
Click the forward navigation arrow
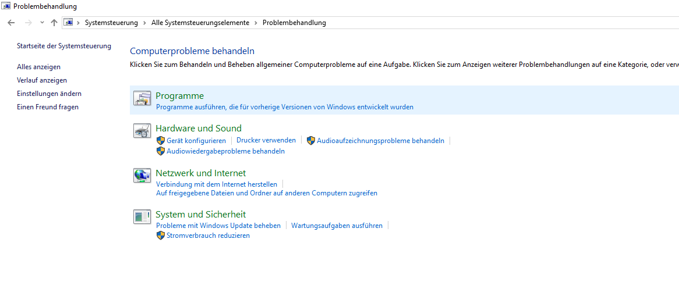point(29,23)
